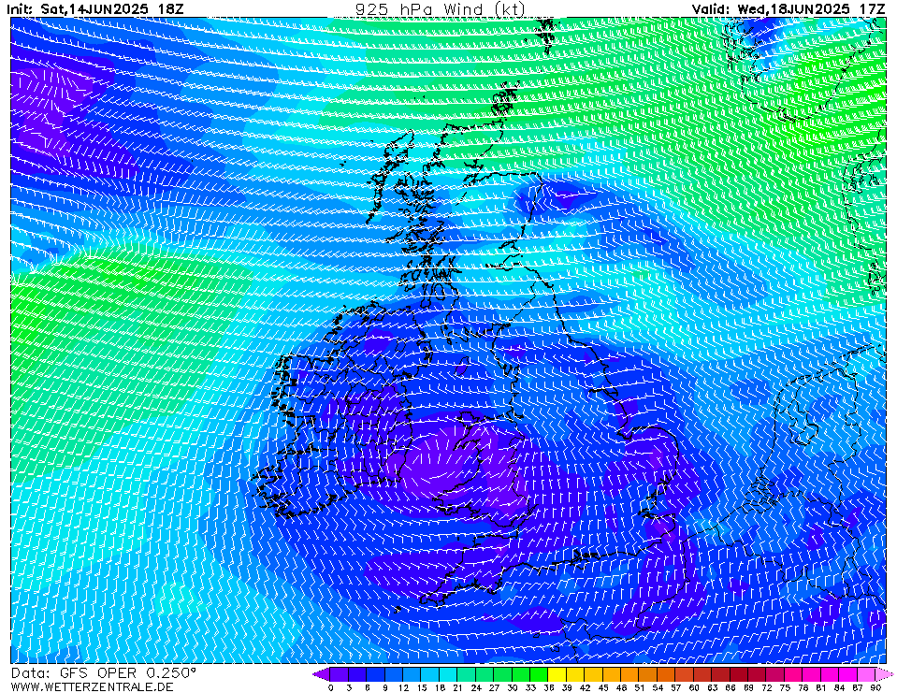Click the 'Valid: Wed,18JUN2025 17Z' header text
897x693 pixels.
click(x=788, y=8)
